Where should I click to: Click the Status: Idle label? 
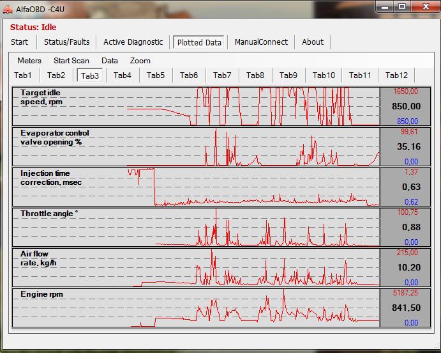point(33,27)
